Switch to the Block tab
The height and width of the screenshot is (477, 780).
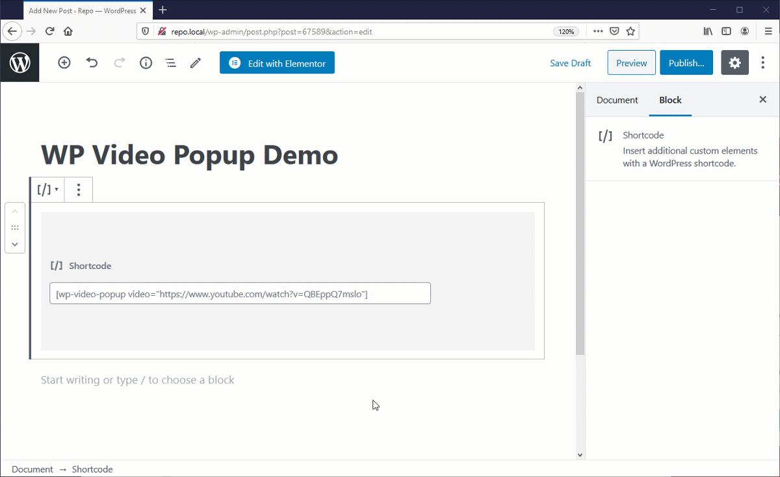(x=670, y=100)
